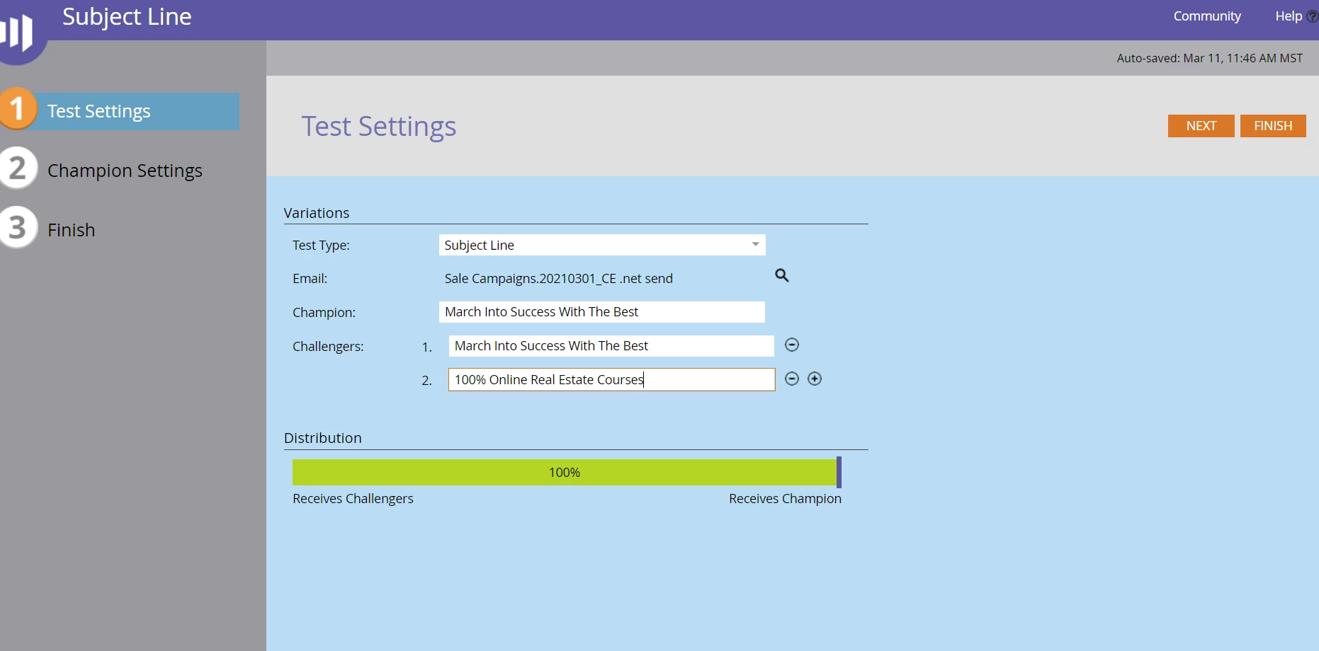Click the Auto-saved timestamp text
Screen dimensions: 1319x651
pos(1209,58)
